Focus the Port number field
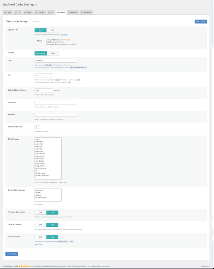 (44, 75)
